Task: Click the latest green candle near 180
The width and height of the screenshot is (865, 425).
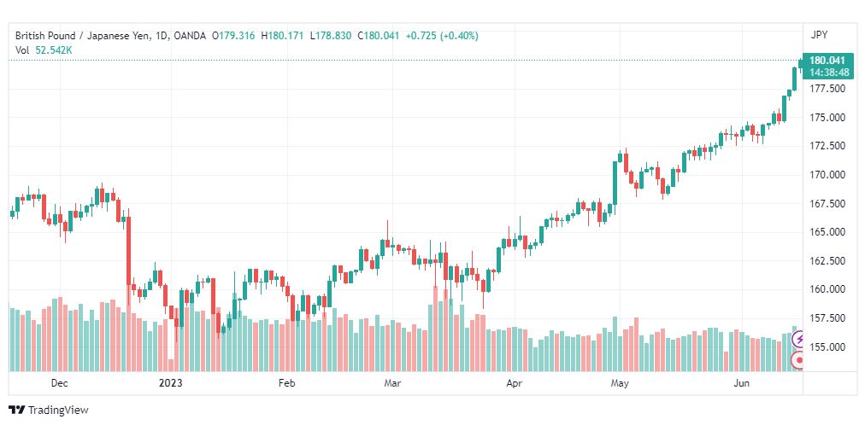Action: tap(800, 63)
